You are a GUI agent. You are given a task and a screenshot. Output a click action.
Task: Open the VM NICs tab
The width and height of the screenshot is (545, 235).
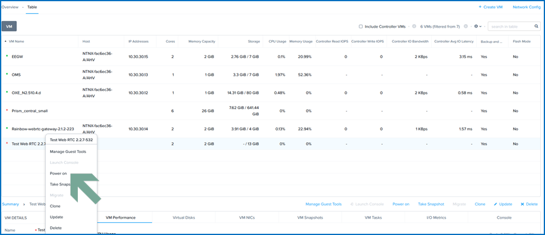247,218
